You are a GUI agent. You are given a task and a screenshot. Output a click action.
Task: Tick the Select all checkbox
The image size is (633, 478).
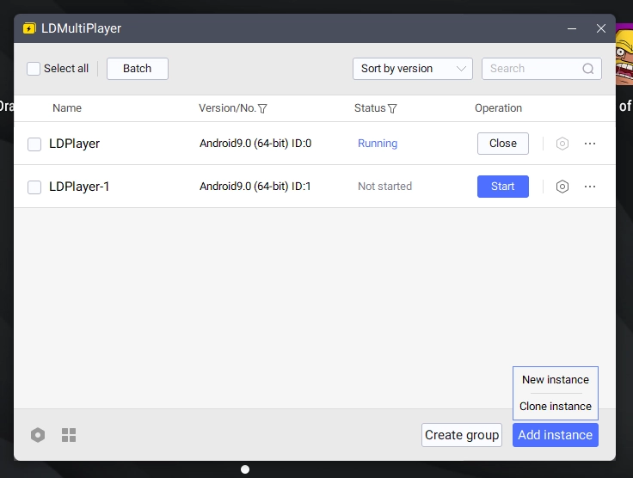(34, 69)
